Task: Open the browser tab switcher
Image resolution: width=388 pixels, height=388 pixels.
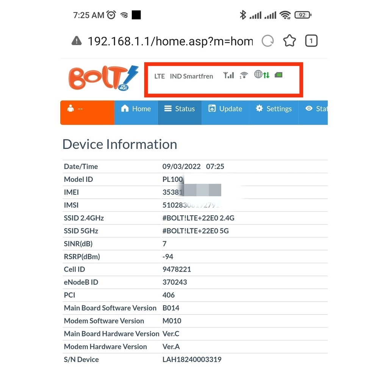Action: coord(311,41)
